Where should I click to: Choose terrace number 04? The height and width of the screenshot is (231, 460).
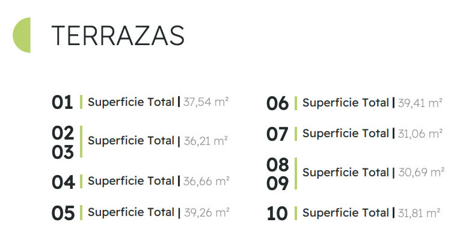(63, 182)
